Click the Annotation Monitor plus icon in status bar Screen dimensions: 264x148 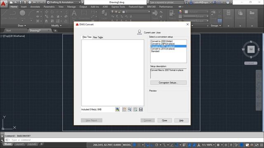pyautogui.click(x=226, y=145)
